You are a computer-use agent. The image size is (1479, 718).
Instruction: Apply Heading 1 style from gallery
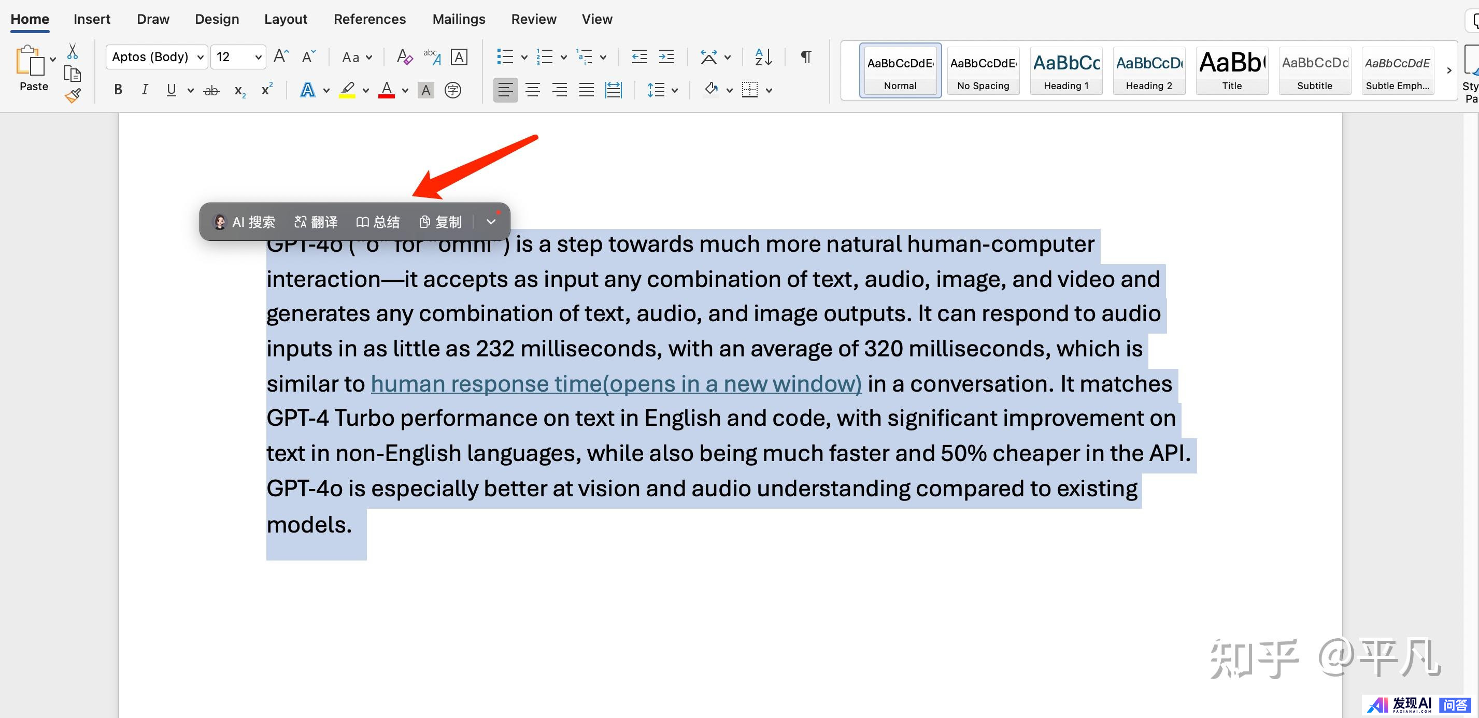(x=1065, y=70)
